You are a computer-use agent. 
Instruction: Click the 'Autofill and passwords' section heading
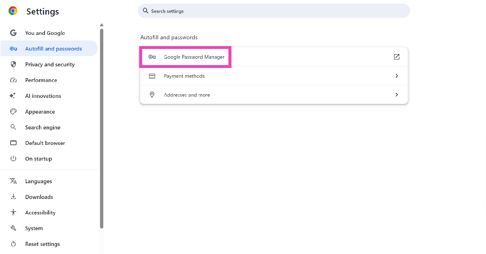(x=169, y=37)
